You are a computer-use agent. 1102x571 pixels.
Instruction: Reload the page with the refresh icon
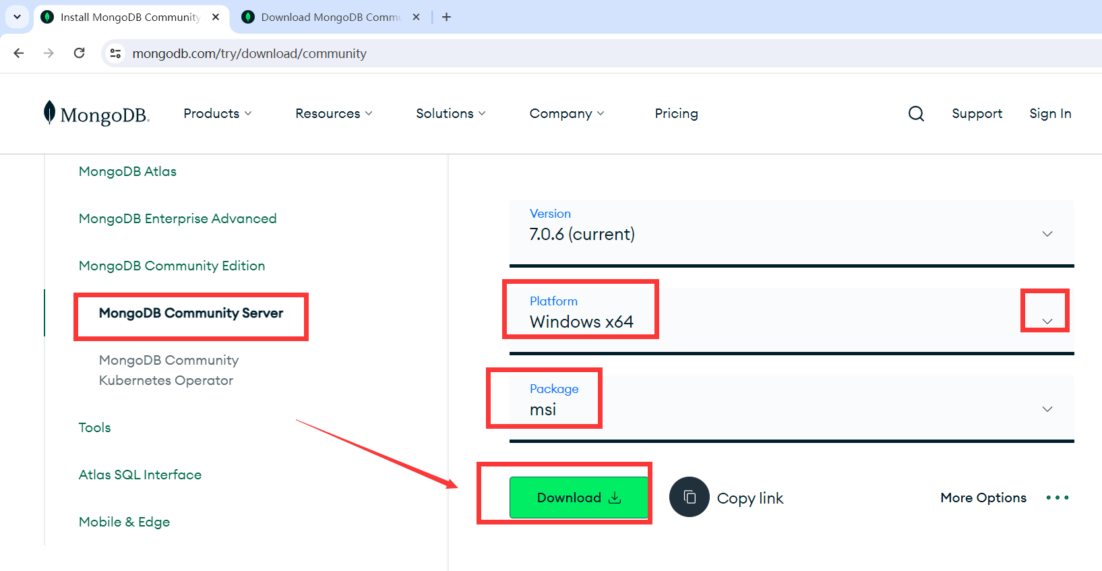80,53
